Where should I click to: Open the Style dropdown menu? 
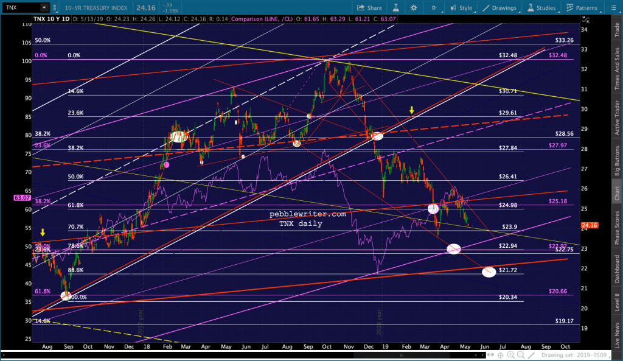pos(461,7)
